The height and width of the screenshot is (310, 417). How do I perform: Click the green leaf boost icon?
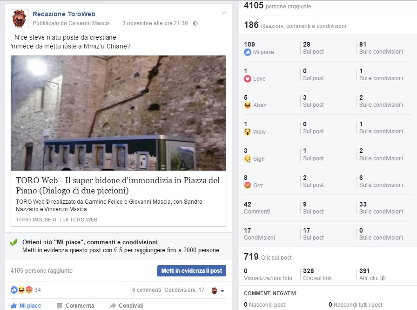pyautogui.click(x=13, y=242)
